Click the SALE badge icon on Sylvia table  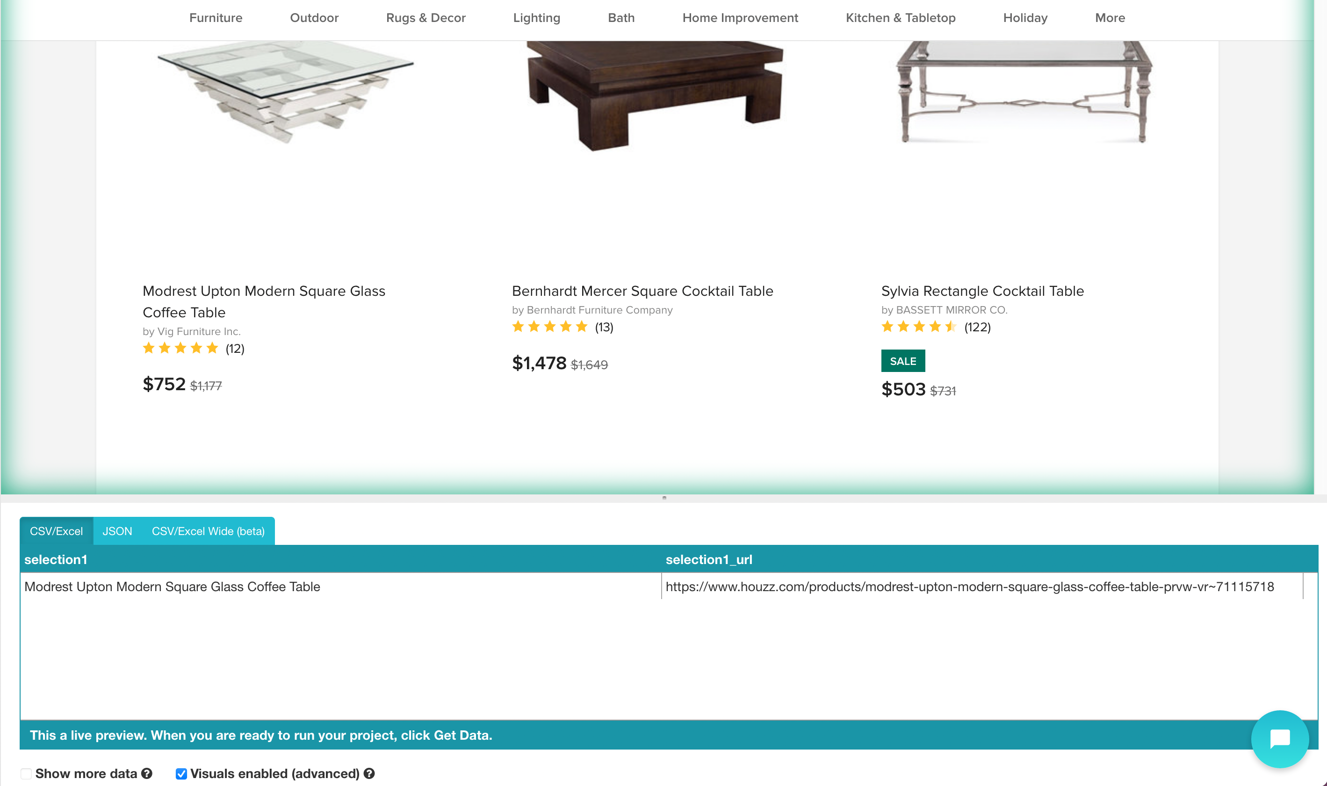coord(903,361)
